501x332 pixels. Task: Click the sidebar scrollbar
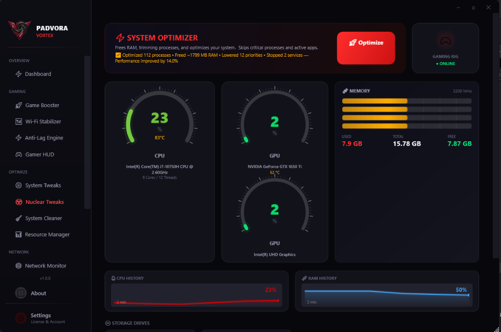(x=87, y=133)
